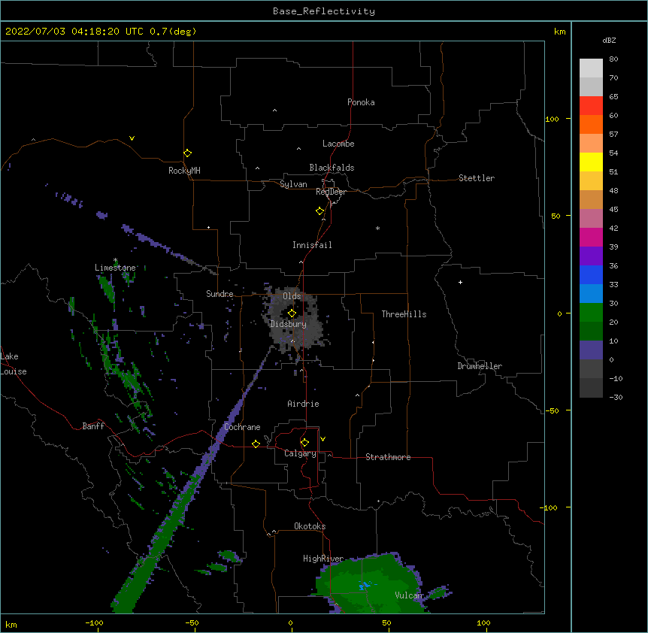Screen dimensions: 648x633
Task: Click the radar site diamond between Olds and Didsbury
Action: 292,313
